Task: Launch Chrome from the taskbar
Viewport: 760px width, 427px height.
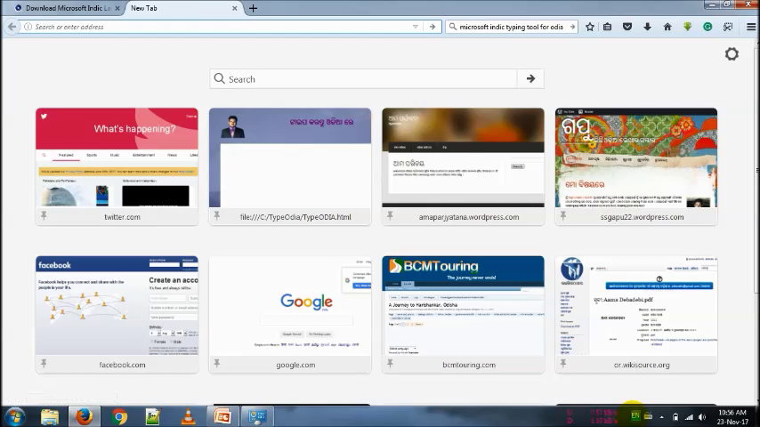Action: pyautogui.click(x=118, y=417)
